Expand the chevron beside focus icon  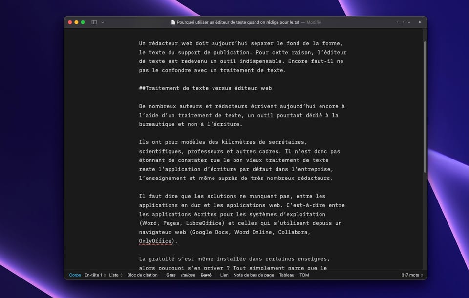click(408, 22)
